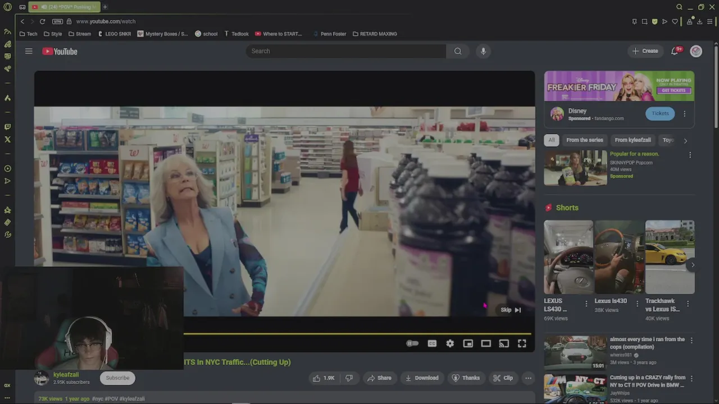The height and width of the screenshot is (404, 719).
Task: Open the ad blocker shield icon
Action: point(654,21)
